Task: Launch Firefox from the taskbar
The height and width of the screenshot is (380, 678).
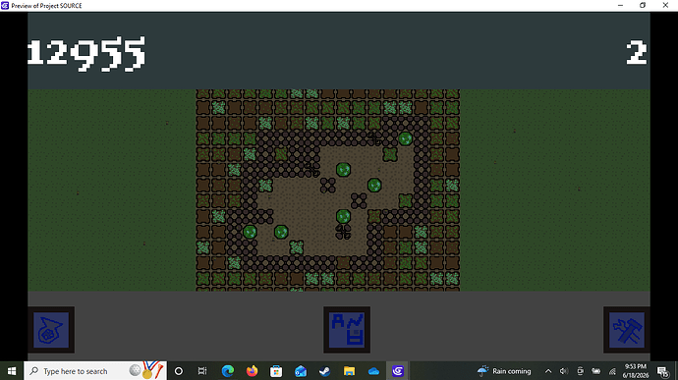Action: [x=252, y=371]
